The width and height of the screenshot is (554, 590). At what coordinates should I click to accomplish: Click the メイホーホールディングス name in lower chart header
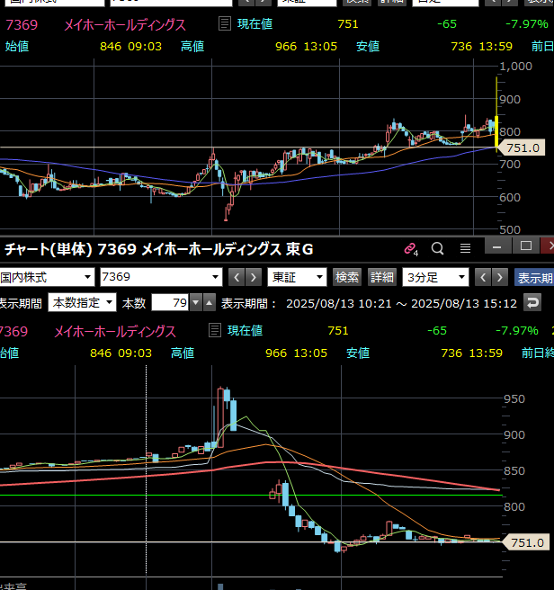pos(115,332)
